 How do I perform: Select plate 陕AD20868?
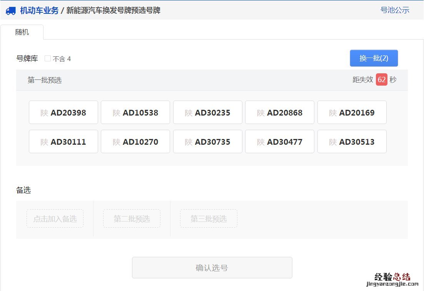click(280, 112)
